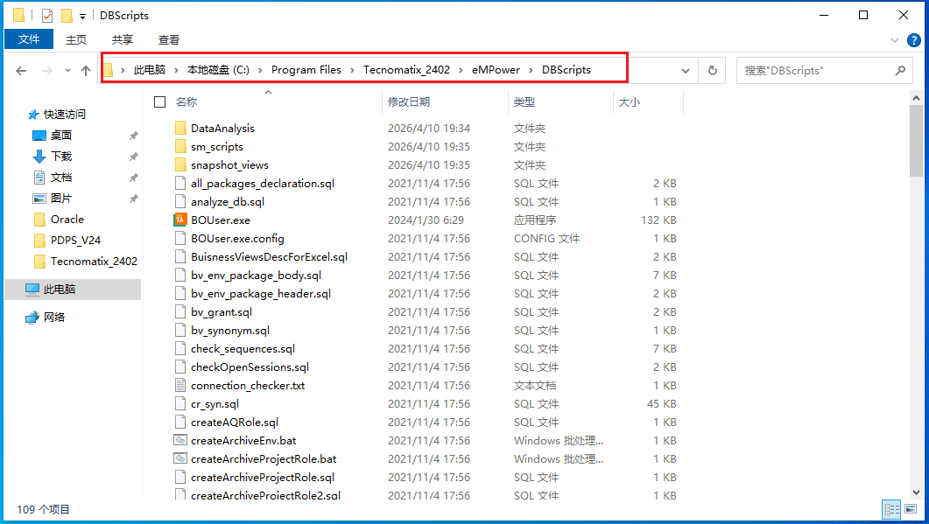
Task: Click the help question mark icon
Action: (x=912, y=40)
